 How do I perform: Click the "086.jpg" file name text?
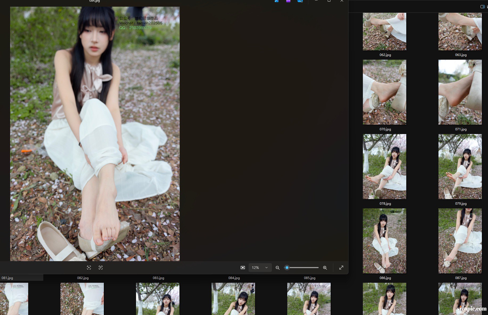click(x=385, y=278)
